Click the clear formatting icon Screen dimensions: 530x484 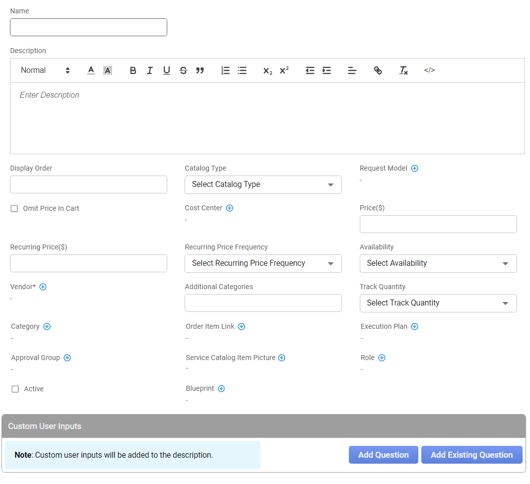(403, 70)
